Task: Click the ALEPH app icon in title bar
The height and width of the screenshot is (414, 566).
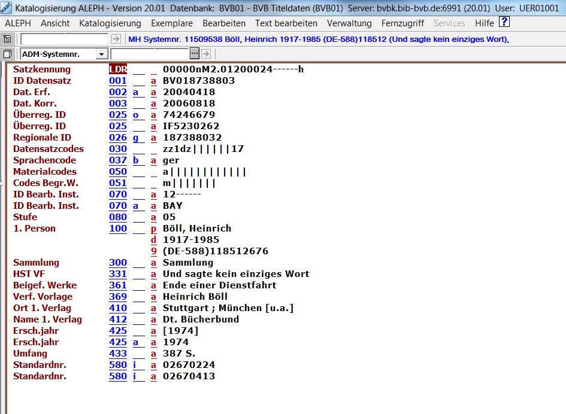Action: tap(6, 7)
